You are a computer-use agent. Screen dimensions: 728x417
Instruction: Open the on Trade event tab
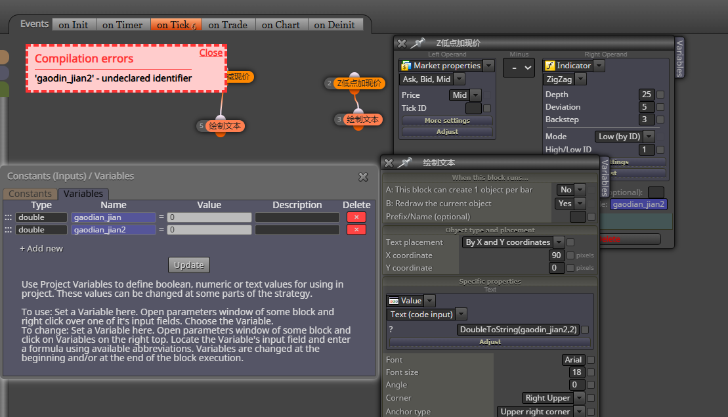point(228,24)
